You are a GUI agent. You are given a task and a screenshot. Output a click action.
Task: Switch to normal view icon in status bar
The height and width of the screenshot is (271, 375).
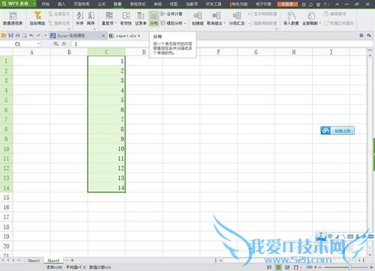tap(278, 267)
